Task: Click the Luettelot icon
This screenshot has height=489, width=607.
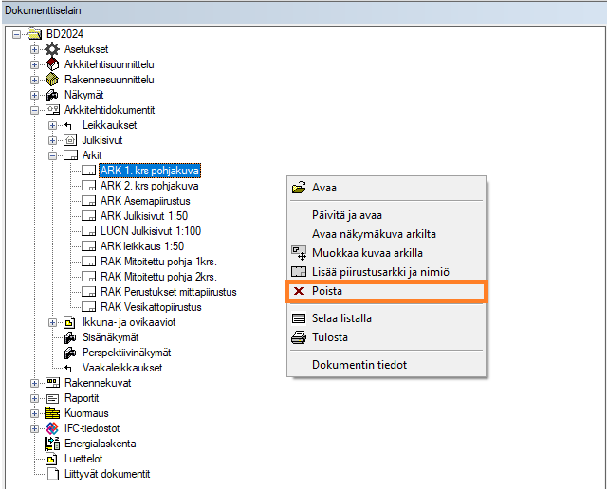Action: pyautogui.click(x=51, y=459)
